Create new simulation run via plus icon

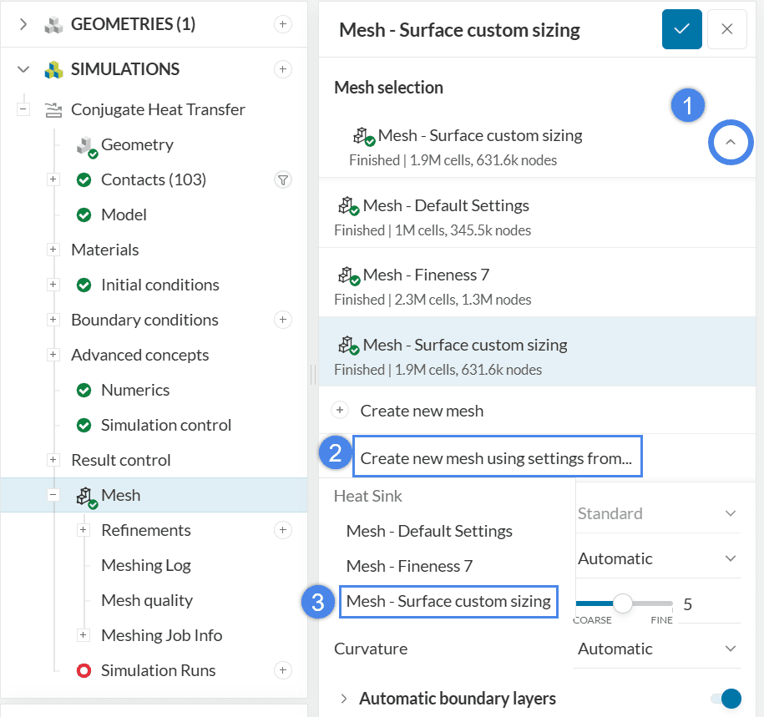[283, 670]
